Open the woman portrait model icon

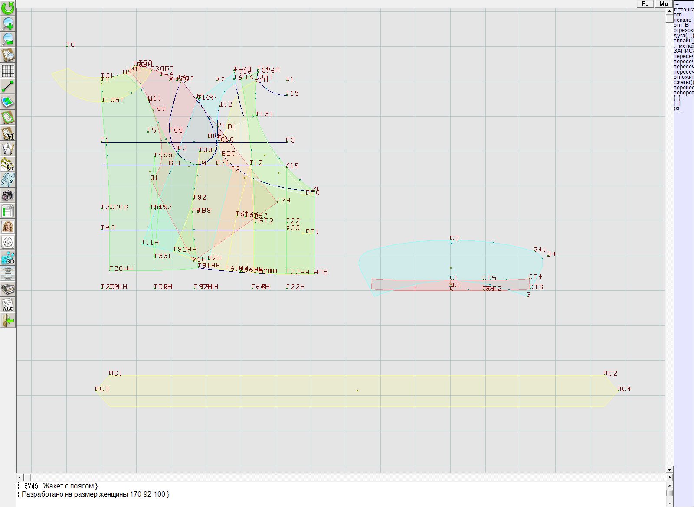pyautogui.click(x=8, y=227)
